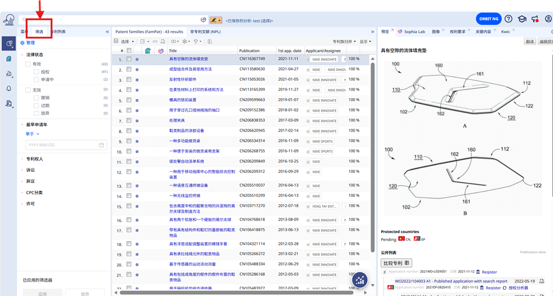Open PDF icon for WO2022/104003 A1

pos(542,281)
